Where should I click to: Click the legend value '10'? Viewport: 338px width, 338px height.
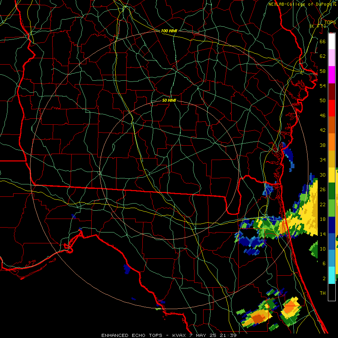[323, 249]
